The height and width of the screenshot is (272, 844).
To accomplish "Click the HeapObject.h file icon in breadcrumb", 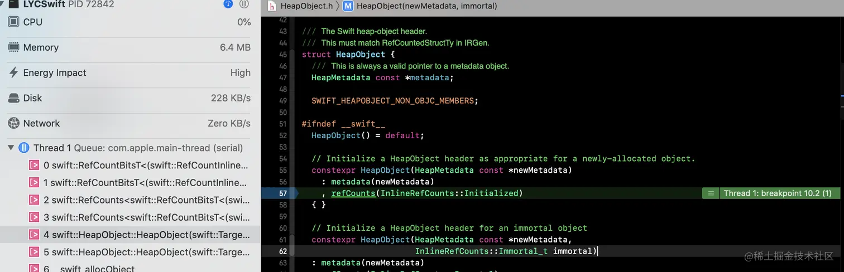I will pyautogui.click(x=272, y=6).
